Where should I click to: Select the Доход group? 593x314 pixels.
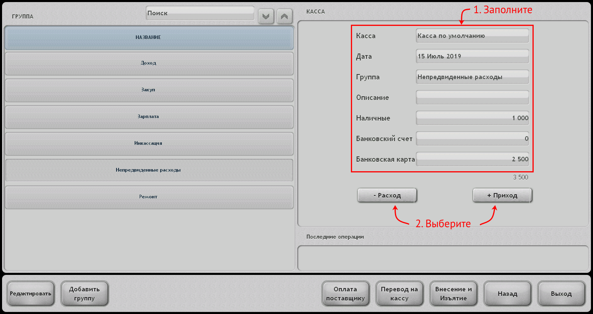(149, 63)
